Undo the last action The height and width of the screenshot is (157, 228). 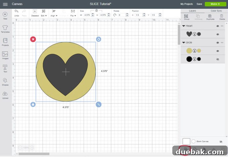(16, 13)
